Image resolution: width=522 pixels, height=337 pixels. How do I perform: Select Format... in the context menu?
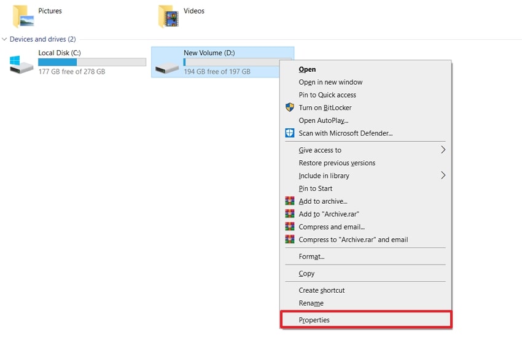pyautogui.click(x=311, y=257)
